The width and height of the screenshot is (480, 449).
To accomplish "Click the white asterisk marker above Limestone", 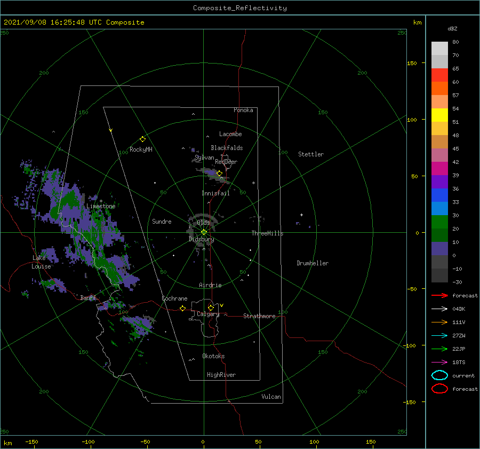I will coord(101,201).
